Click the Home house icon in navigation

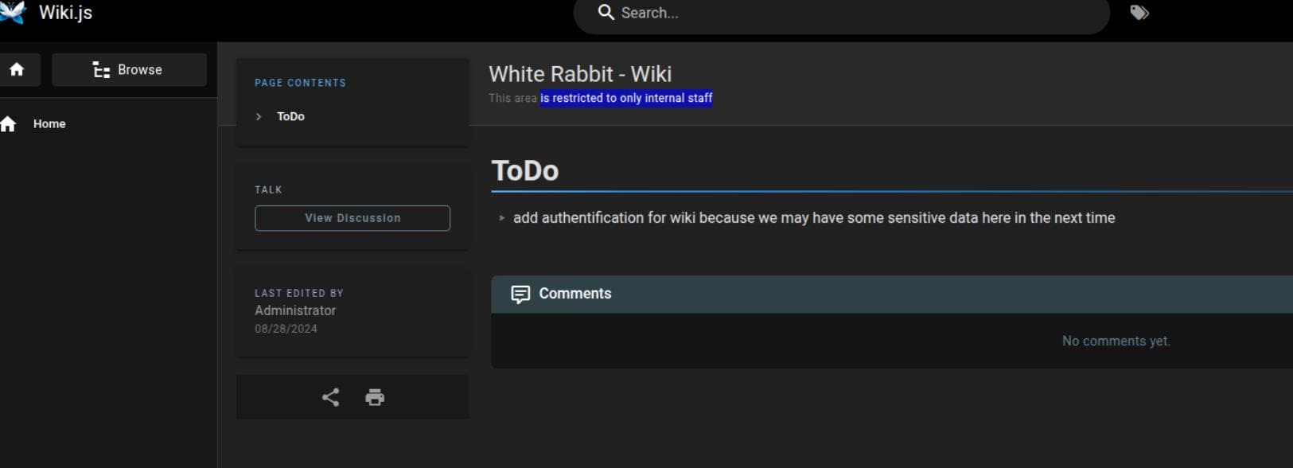pos(9,124)
